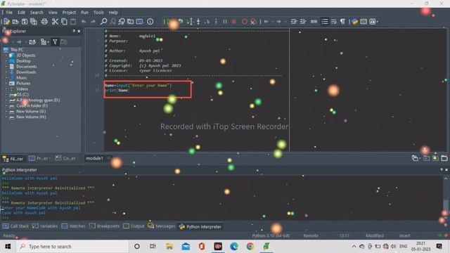Click the Find in Files icon
The image size is (450, 253).
coord(131,22)
